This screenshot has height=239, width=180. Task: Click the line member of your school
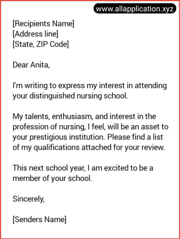coord(52,178)
